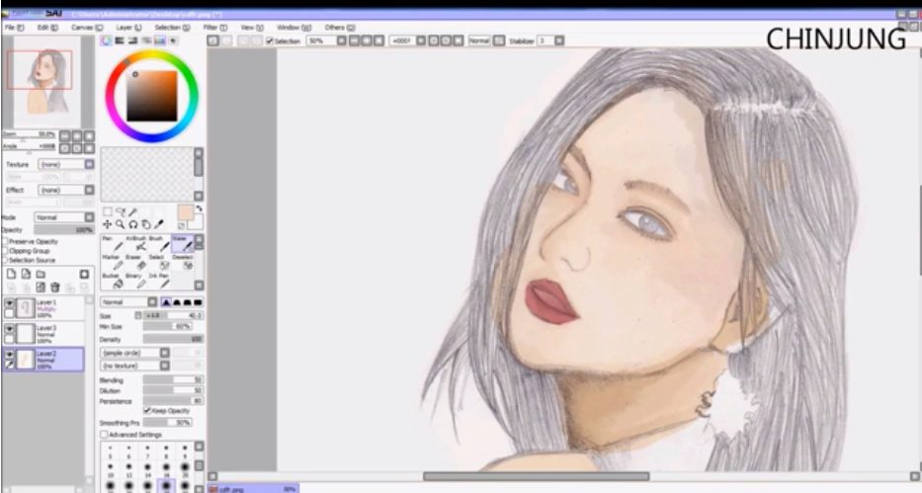This screenshot has width=922, height=493.
Task: Click the peach foreground color swatch
Action: point(184,213)
